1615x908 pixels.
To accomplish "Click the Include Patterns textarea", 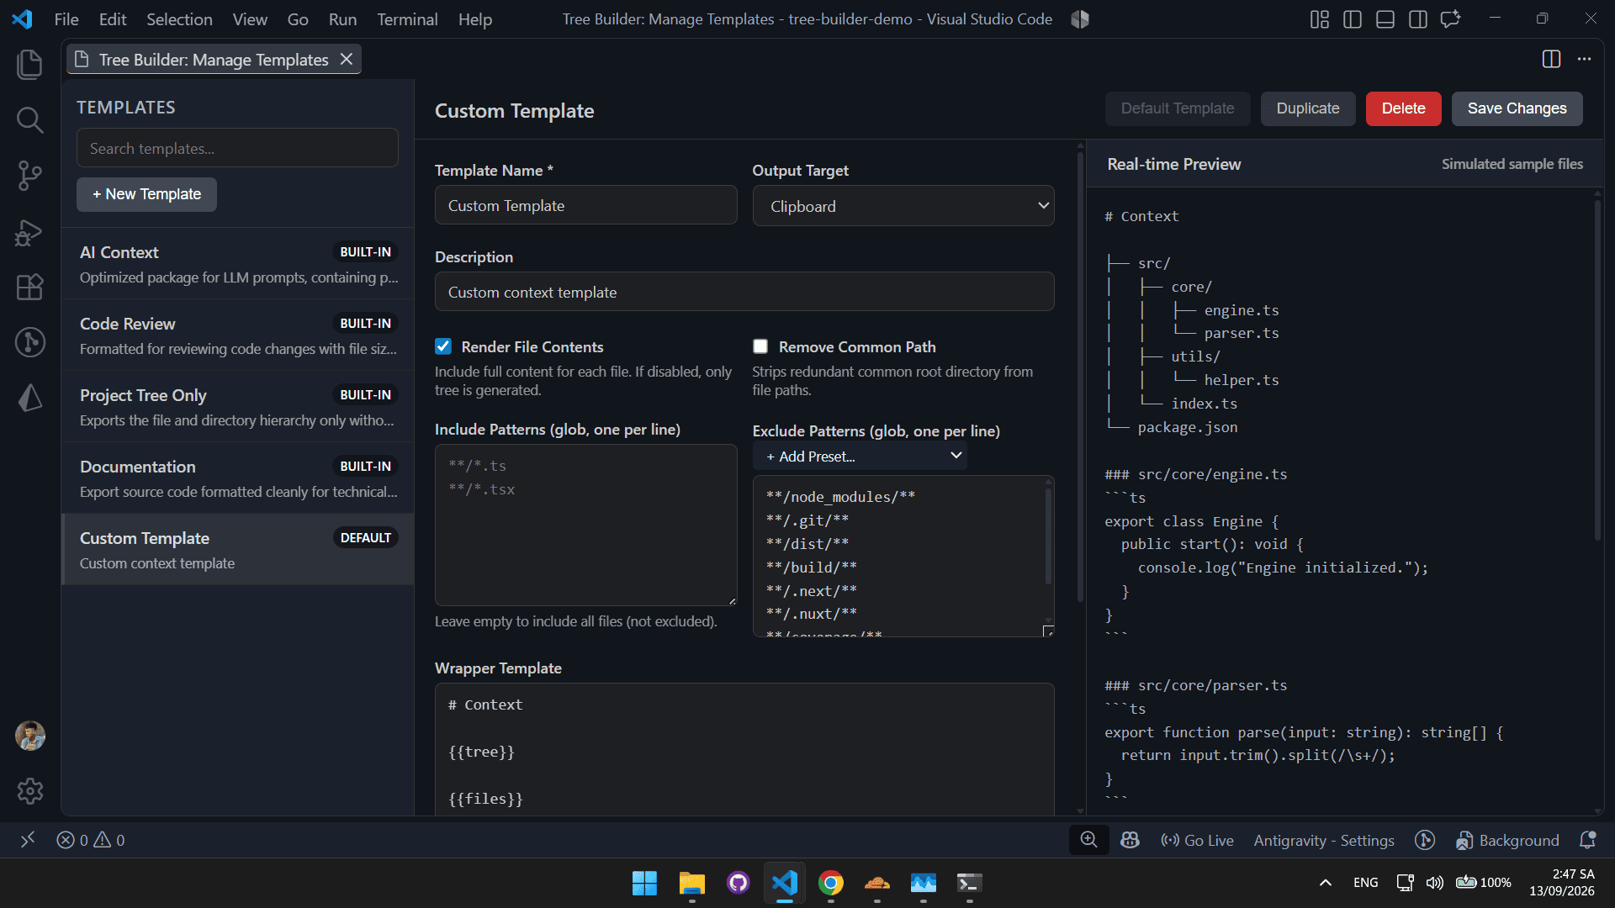I will 585,525.
